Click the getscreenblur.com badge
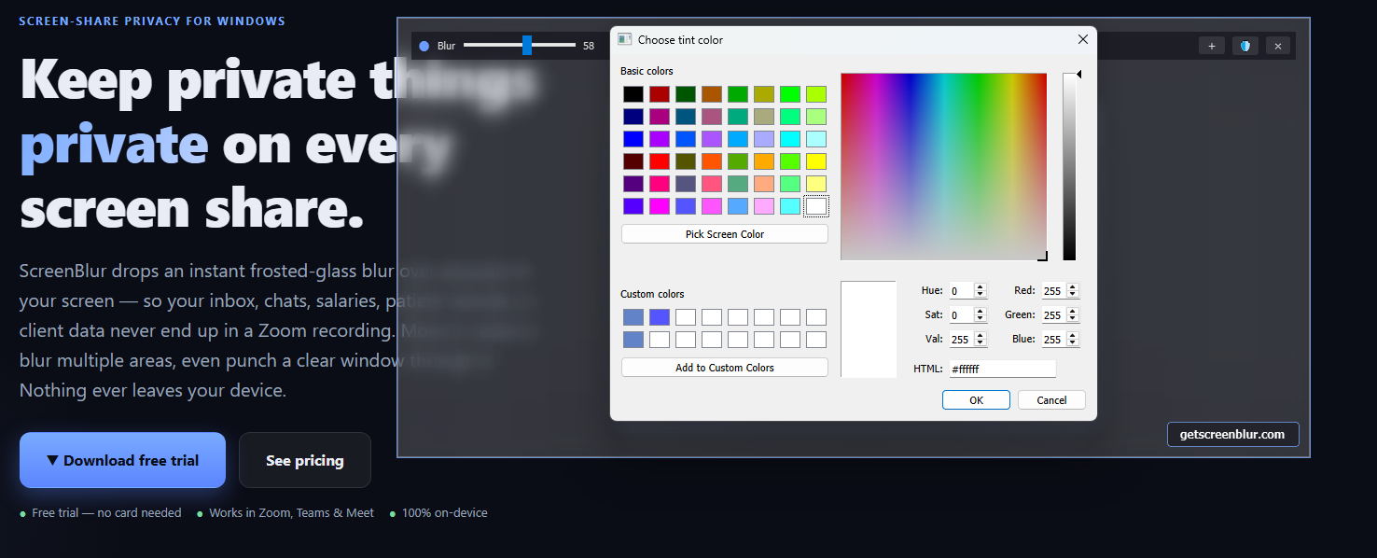The image size is (1377, 558). [x=1232, y=435]
